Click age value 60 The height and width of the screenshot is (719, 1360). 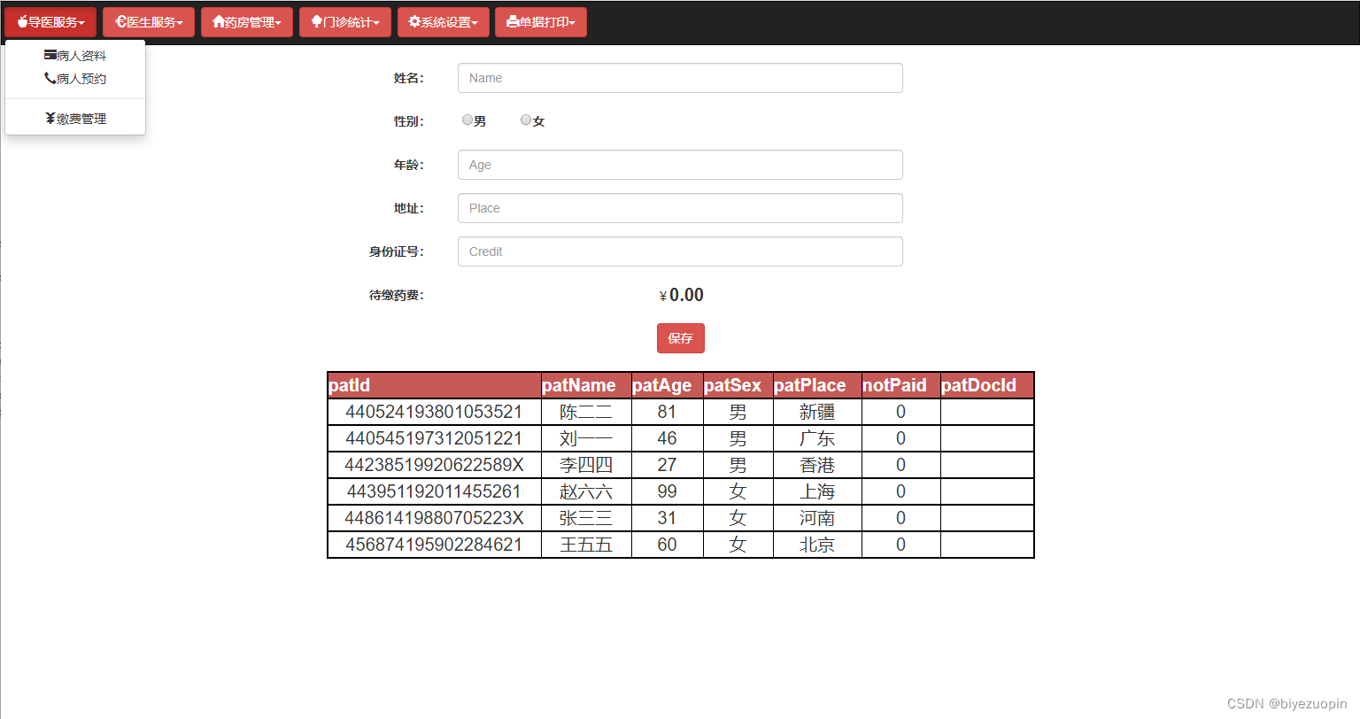coord(667,545)
